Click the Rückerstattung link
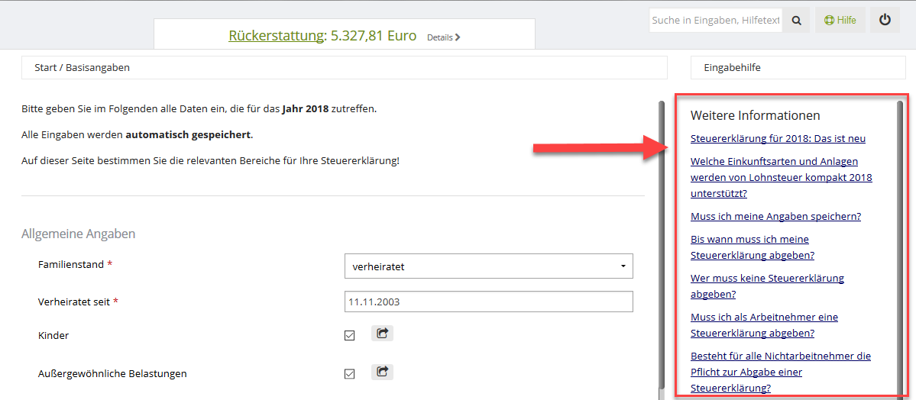The image size is (916, 400). pos(277,36)
